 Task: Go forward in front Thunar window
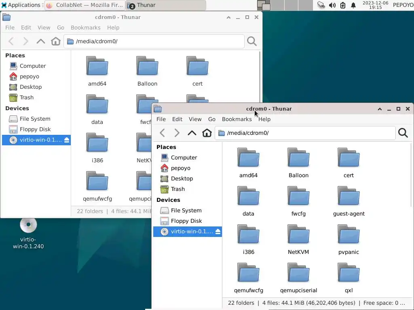[177, 133]
